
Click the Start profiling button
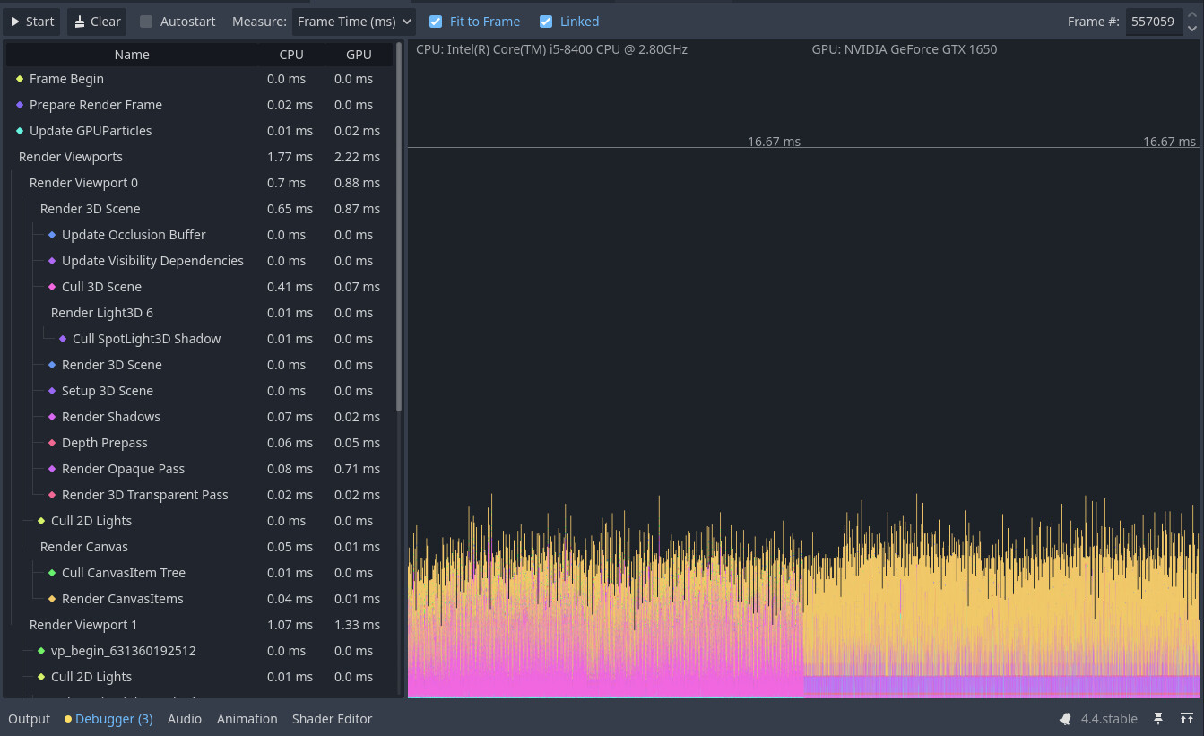coord(32,22)
